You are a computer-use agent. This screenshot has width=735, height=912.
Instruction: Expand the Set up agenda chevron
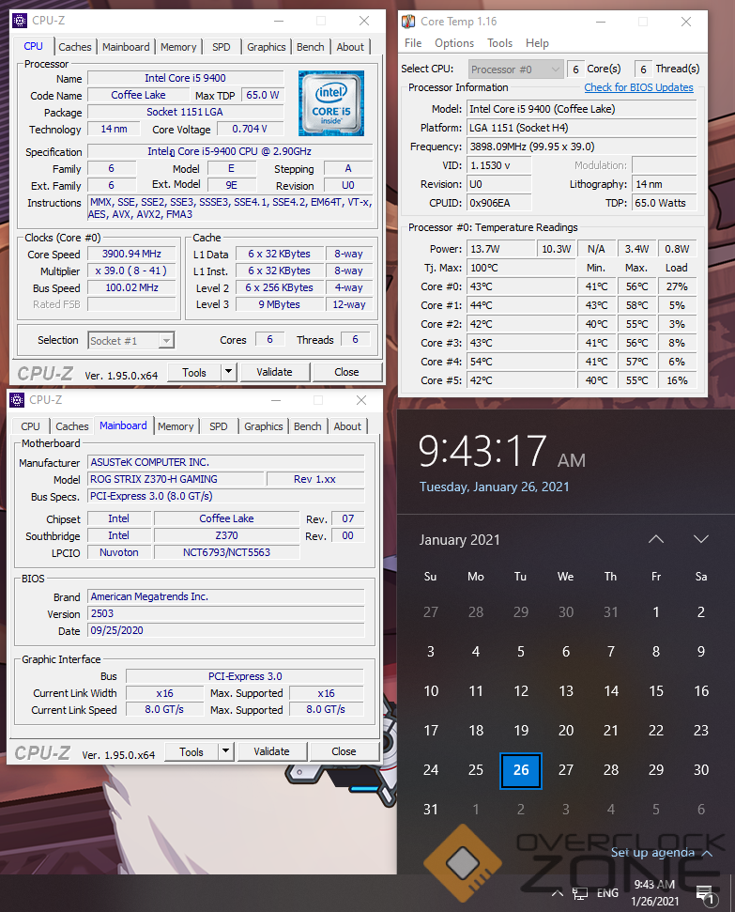pyautogui.click(x=707, y=853)
